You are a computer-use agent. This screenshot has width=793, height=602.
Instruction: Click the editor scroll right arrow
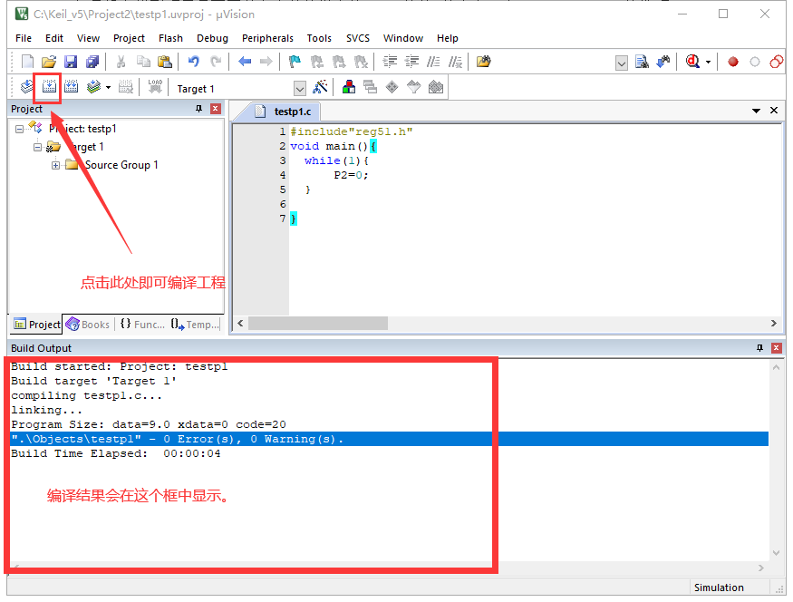774,324
